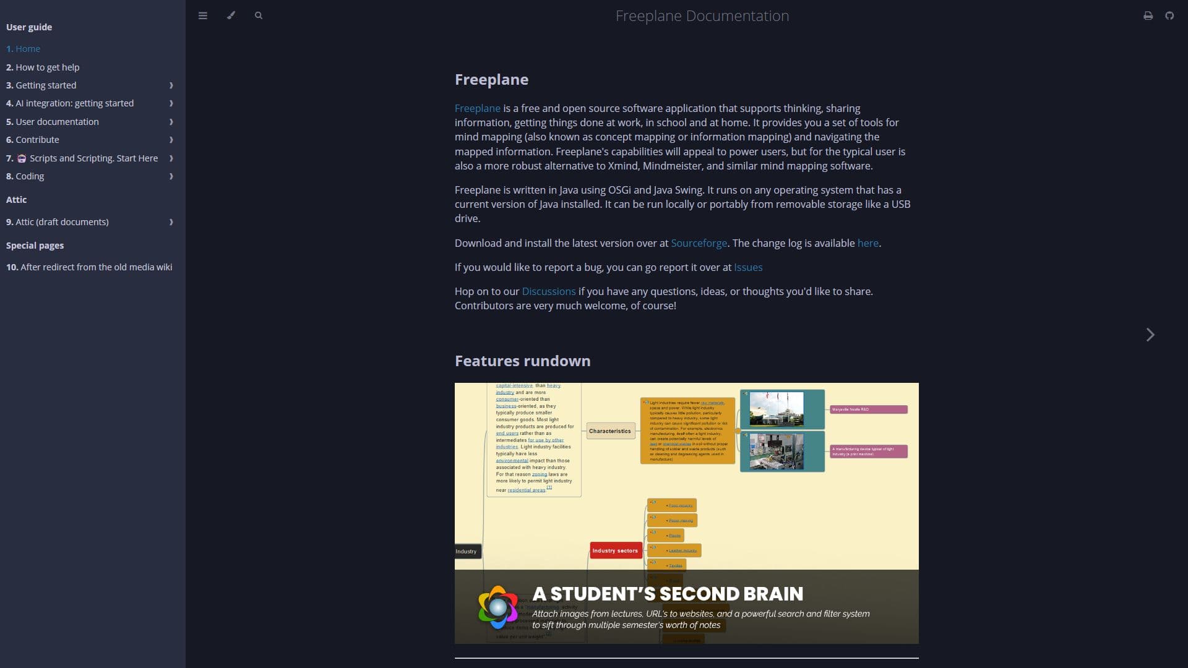
Task: Open How to get help page
Action: tap(43, 67)
